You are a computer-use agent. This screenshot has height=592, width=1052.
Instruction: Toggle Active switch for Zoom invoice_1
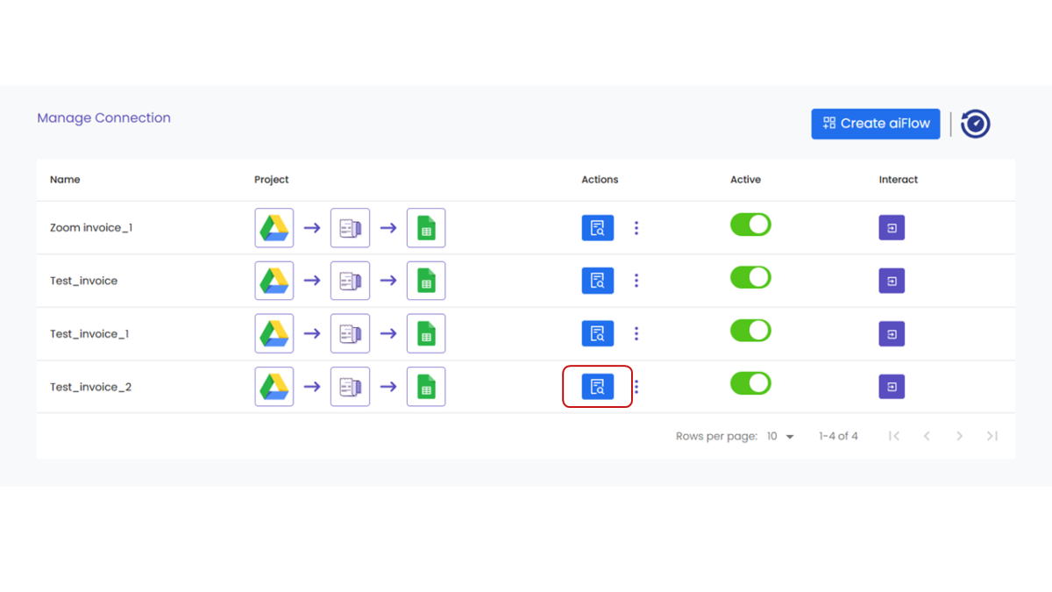tap(750, 225)
